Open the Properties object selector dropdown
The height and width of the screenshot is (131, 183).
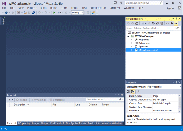pos(180,87)
